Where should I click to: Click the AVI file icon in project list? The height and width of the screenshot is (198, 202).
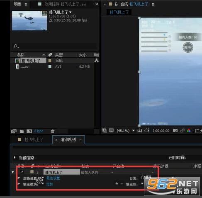(x=17, y=66)
